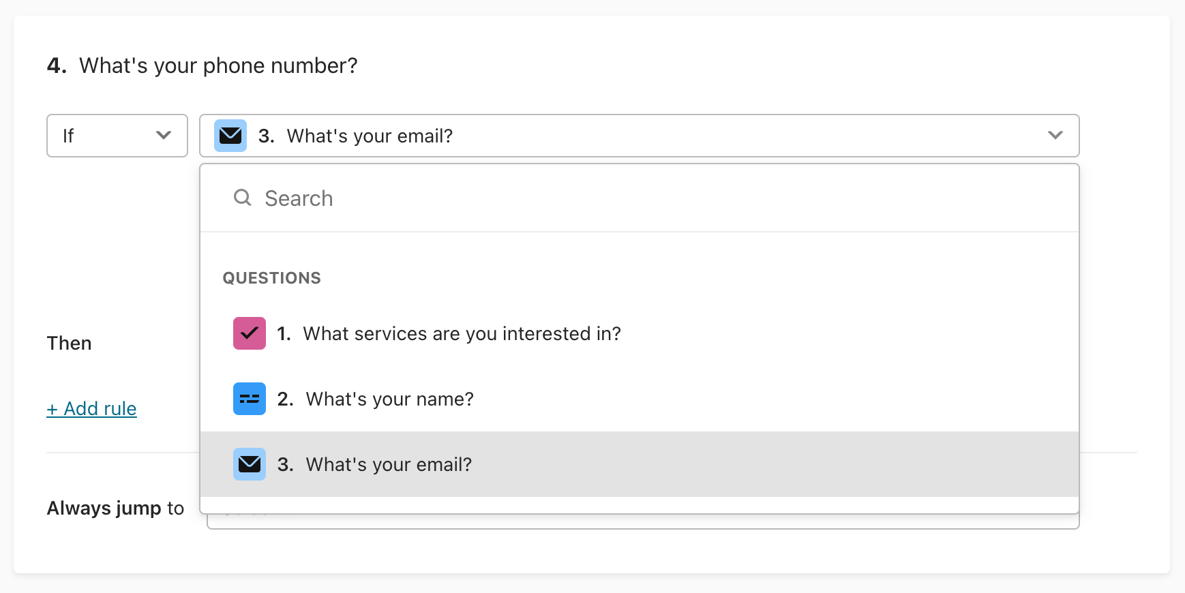Click the Always jump to label
1185x593 pixels.
pyautogui.click(x=115, y=508)
